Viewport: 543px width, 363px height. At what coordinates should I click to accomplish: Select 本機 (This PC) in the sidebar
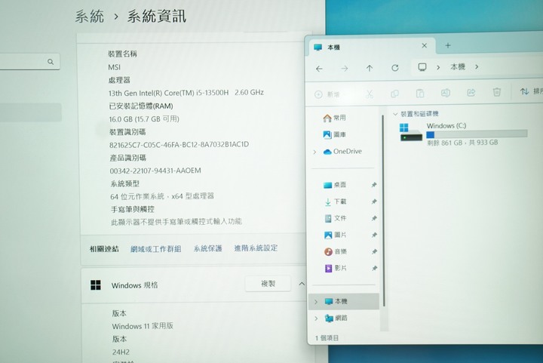coord(344,301)
